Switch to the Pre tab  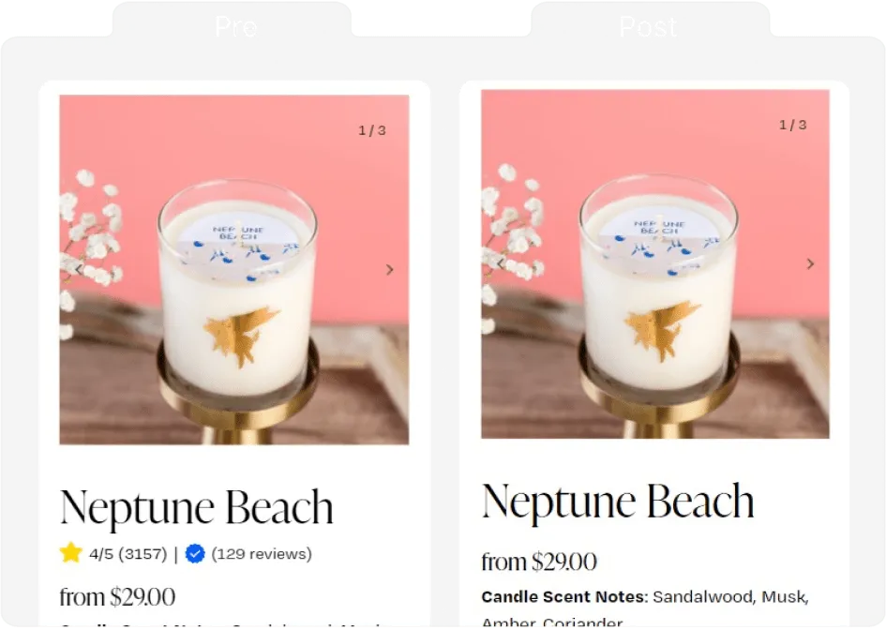point(236,26)
